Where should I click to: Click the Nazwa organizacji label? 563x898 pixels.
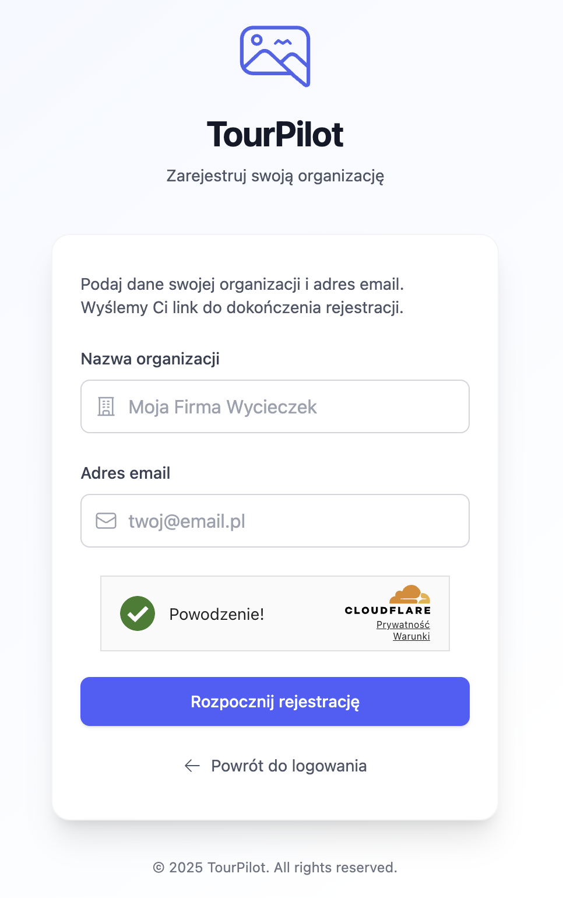(150, 359)
